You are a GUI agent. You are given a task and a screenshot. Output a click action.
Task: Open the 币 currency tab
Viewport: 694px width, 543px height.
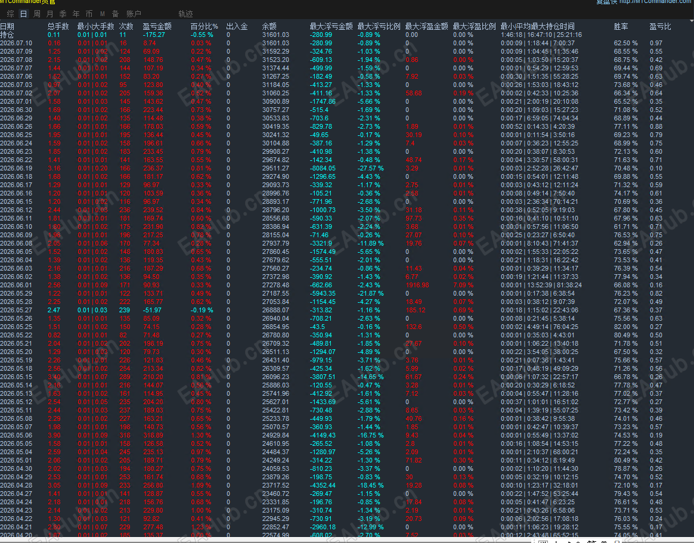pyautogui.click(x=89, y=14)
